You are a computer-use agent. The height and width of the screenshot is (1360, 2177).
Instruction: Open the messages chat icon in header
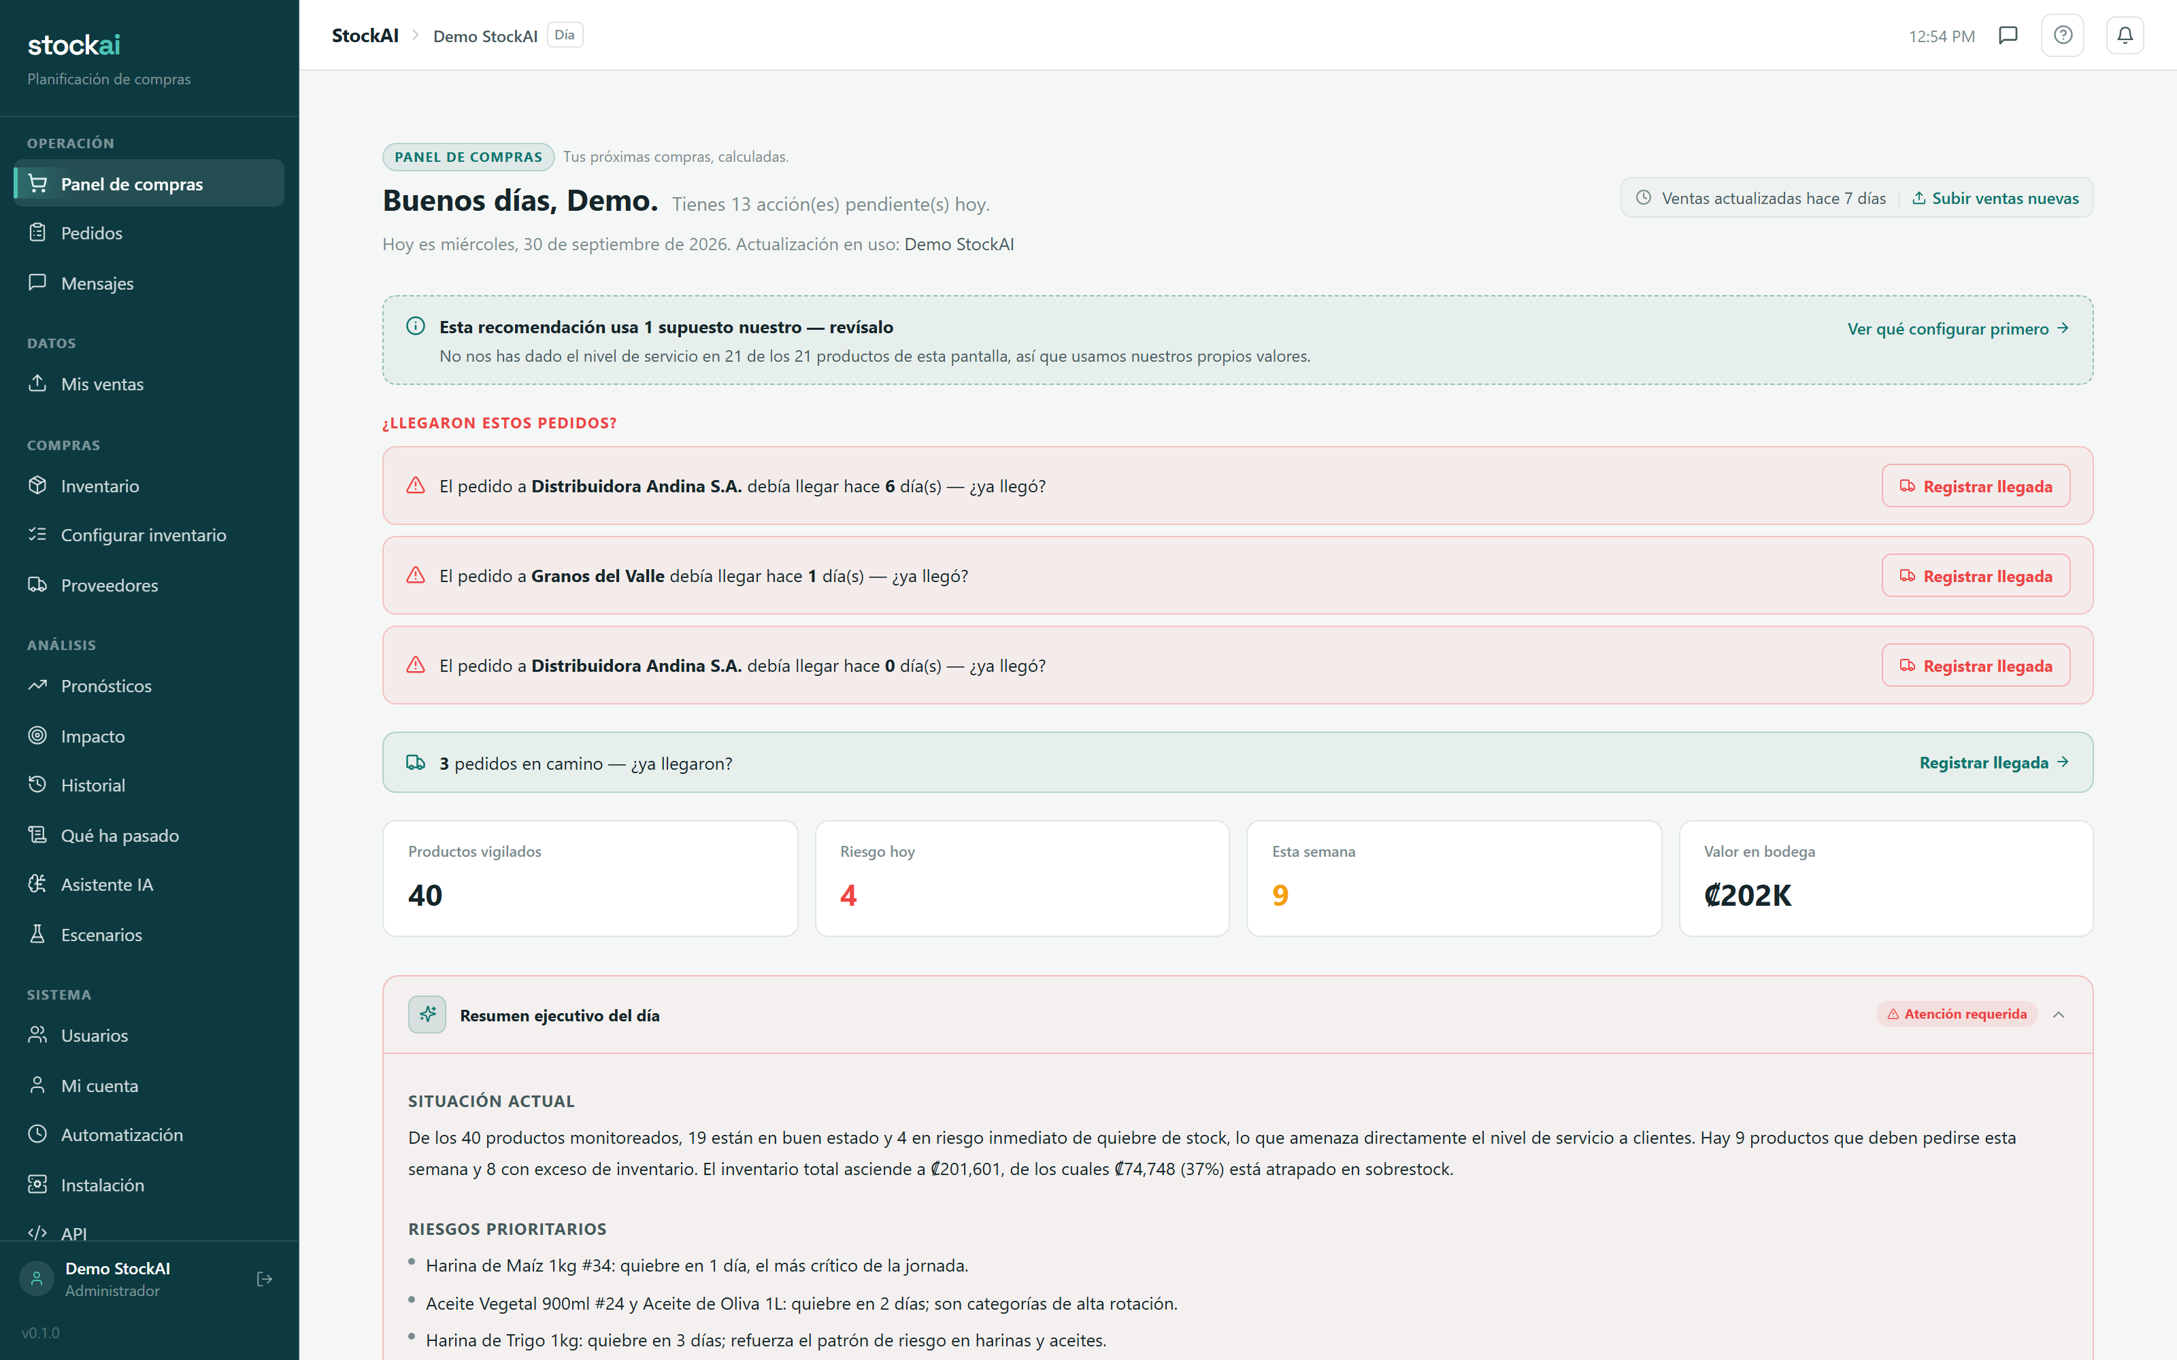point(2008,35)
